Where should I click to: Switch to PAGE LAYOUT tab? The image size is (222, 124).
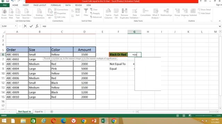point(40,5)
